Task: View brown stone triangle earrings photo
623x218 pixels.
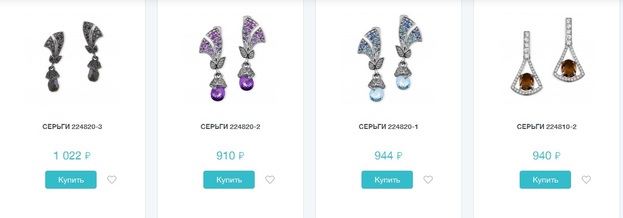Action: (547, 58)
